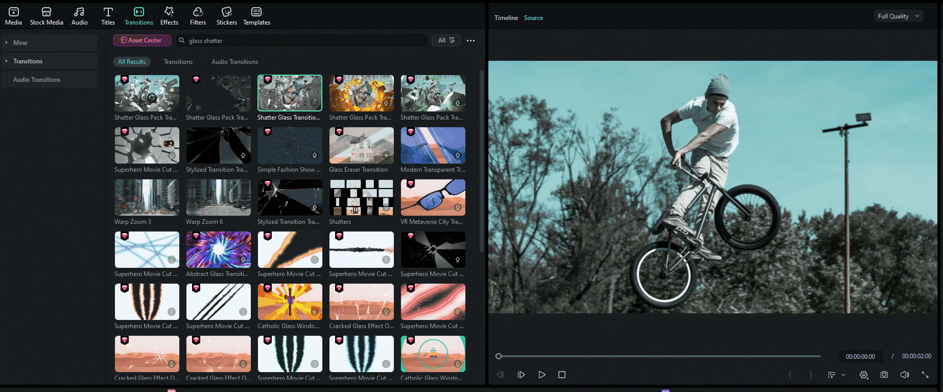Open preview display settings gear
The height and width of the screenshot is (392, 943).
(x=864, y=375)
